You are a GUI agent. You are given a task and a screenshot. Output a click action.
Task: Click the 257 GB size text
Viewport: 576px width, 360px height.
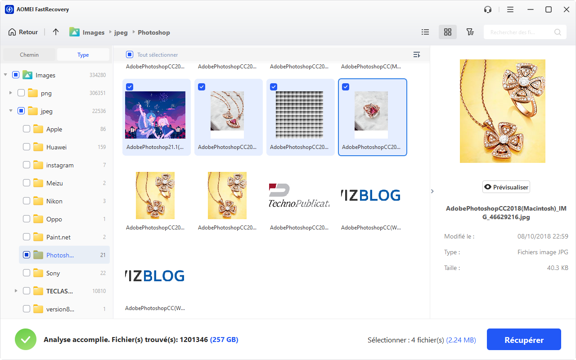click(224, 340)
